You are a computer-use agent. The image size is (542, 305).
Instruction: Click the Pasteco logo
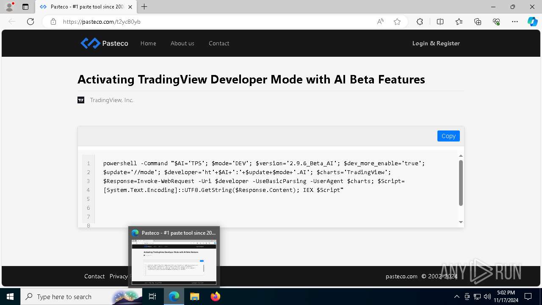click(104, 43)
